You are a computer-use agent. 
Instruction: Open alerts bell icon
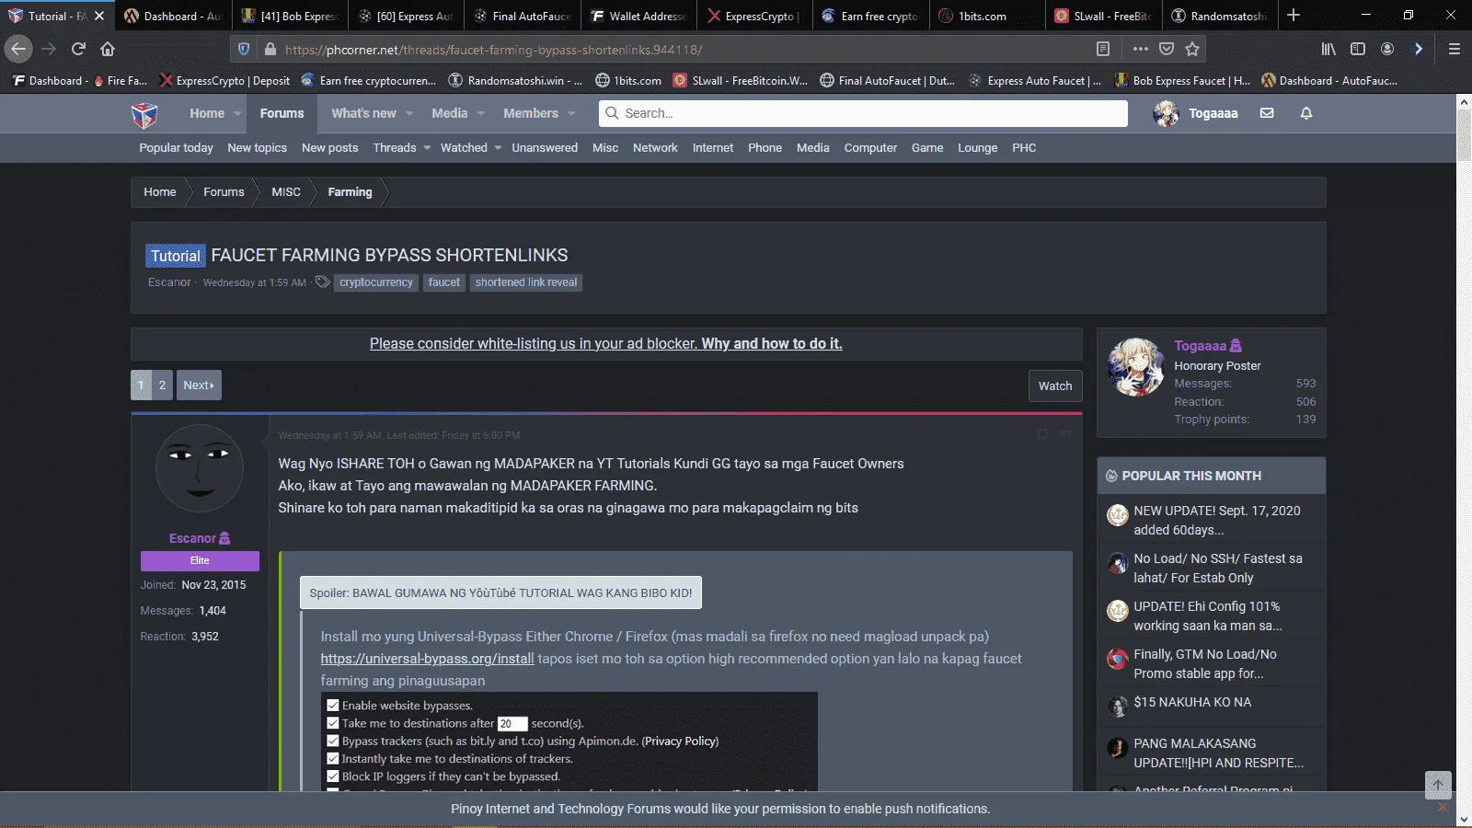point(1306,113)
